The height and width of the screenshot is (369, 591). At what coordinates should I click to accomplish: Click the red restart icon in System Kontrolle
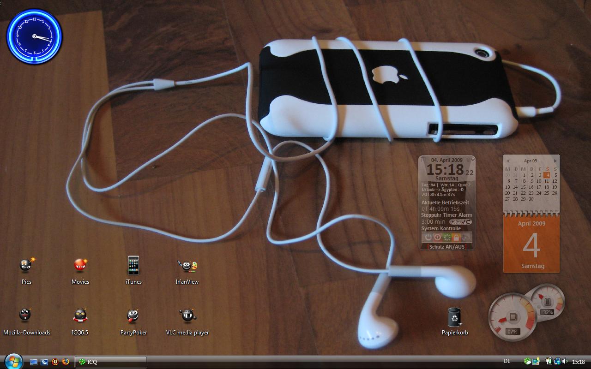[437, 238]
